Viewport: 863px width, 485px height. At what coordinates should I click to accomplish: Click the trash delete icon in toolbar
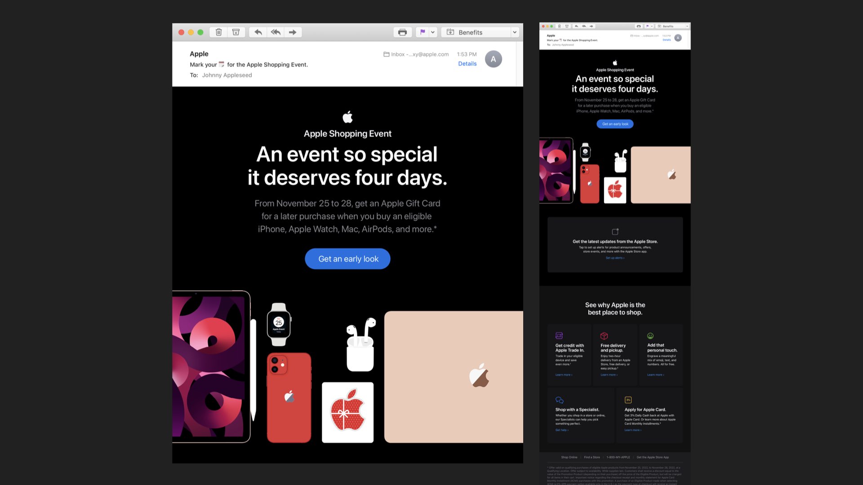[x=218, y=32]
